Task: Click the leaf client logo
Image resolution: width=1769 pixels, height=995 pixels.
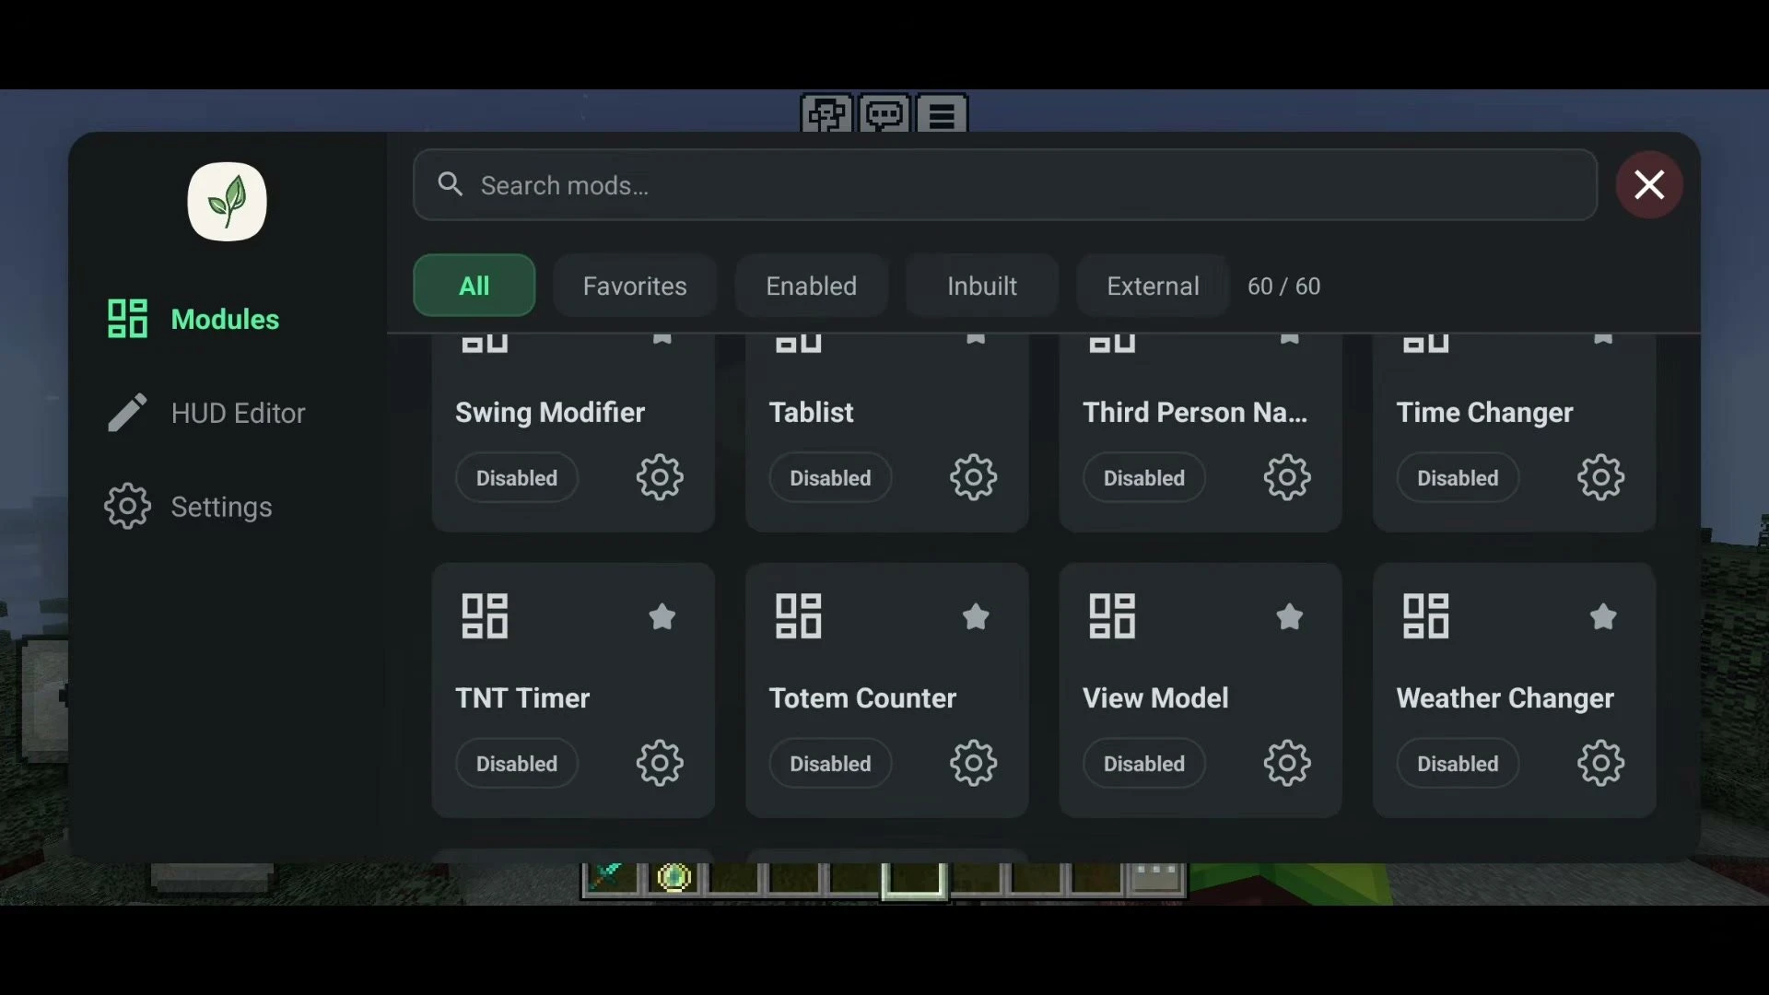Action: [228, 202]
